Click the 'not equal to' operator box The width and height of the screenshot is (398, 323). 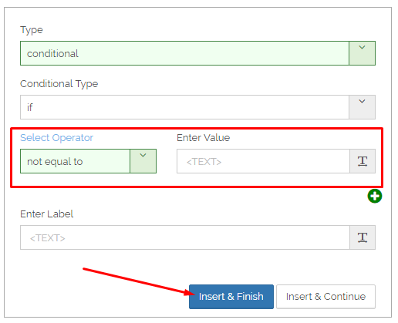(75, 161)
